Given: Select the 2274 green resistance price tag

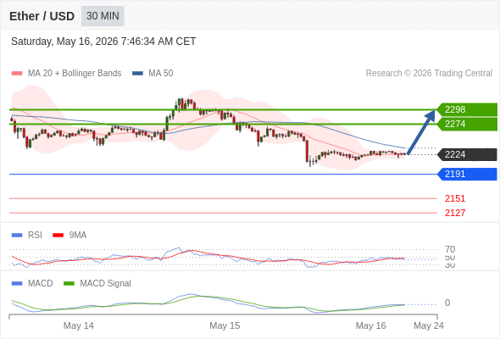Looking at the screenshot, I should 467,124.
